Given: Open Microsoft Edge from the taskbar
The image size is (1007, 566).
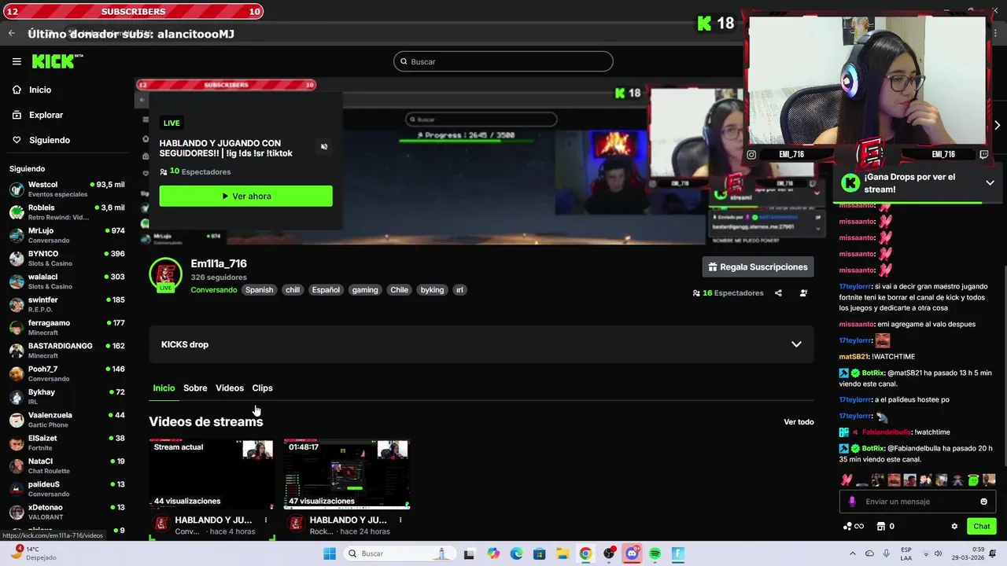Looking at the screenshot, I should 516,553.
